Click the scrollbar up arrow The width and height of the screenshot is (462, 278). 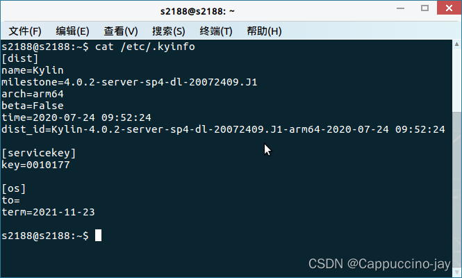456,44
